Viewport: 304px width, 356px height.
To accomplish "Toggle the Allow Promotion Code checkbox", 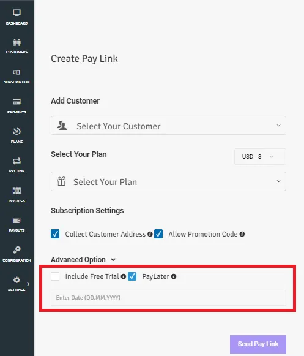I will click(x=158, y=234).
